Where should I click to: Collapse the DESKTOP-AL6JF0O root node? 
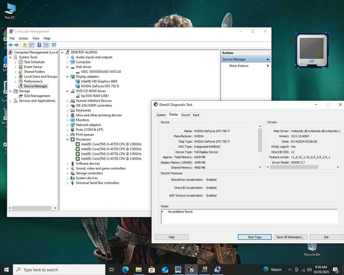[62, 53]
